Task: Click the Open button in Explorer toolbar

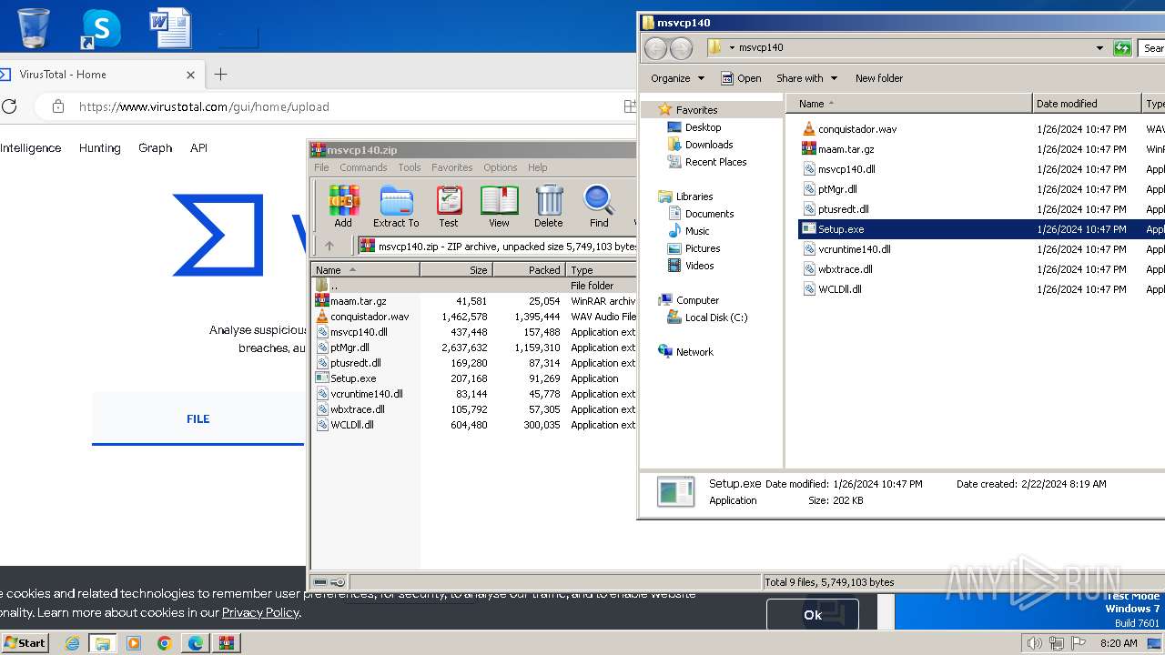Action: (x=741, y=78)
